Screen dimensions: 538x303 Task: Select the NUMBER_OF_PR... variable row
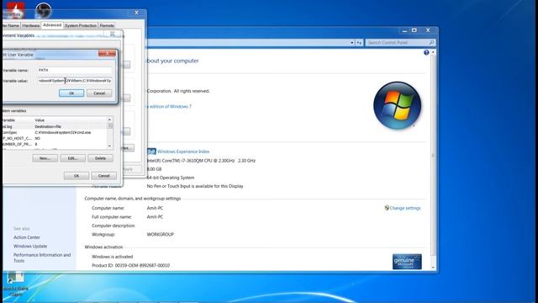click(x=54, y=144)
